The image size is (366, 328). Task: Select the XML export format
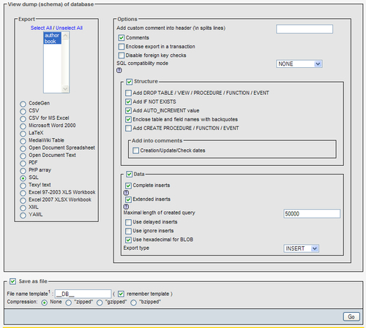[x=23, y=208]
